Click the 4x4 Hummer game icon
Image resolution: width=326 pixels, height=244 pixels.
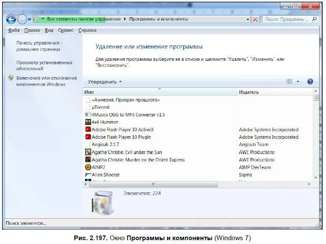tap(88, 122)
